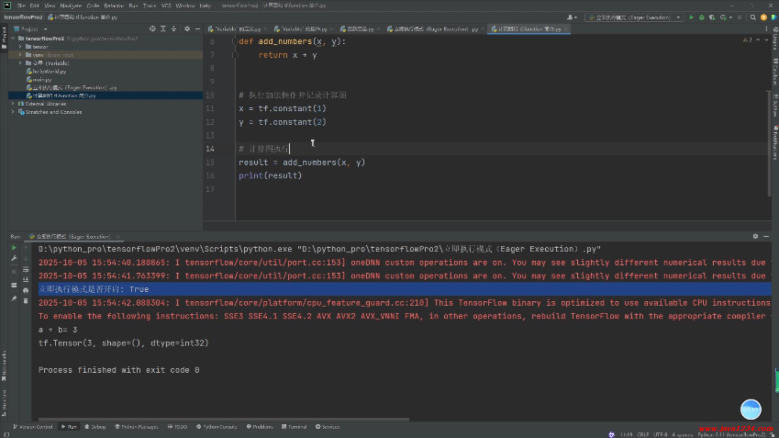Open Search Everywhere magnifier icon

tap(753, 17)
